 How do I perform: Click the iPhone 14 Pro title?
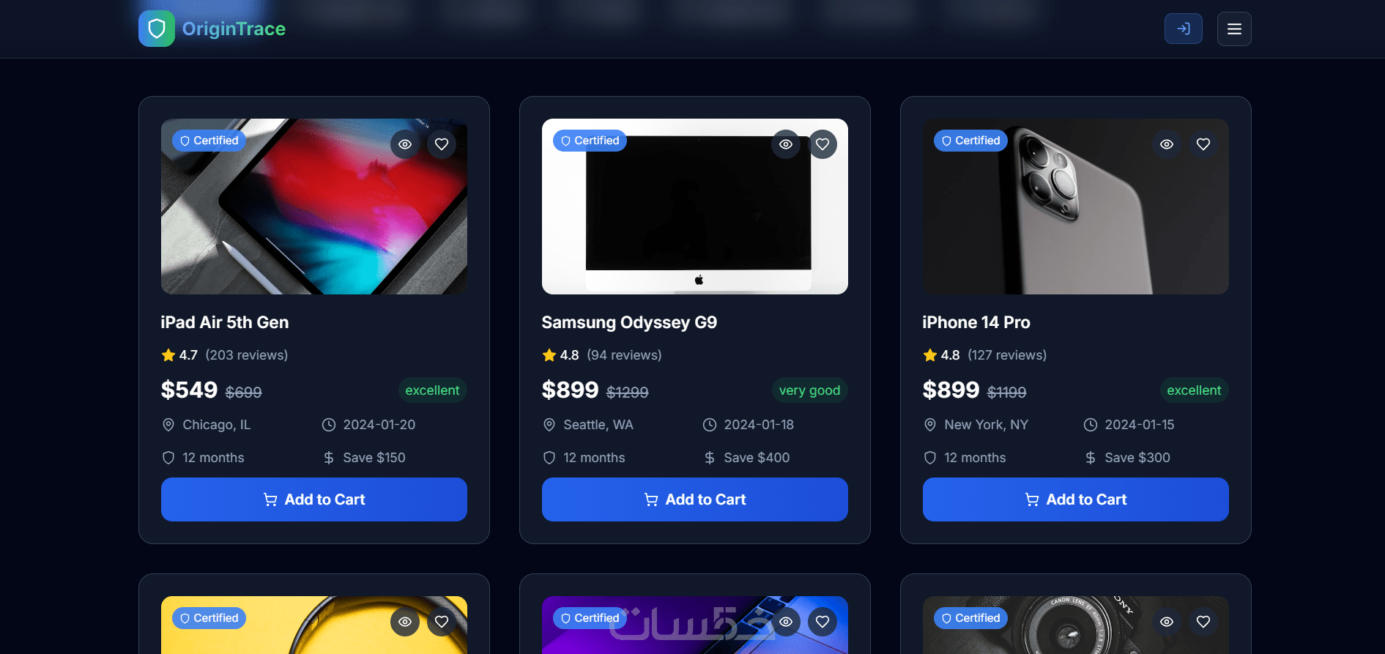coord(976,322)
